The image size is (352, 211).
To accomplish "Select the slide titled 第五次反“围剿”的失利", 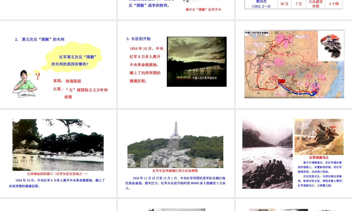I will (58, 65).
